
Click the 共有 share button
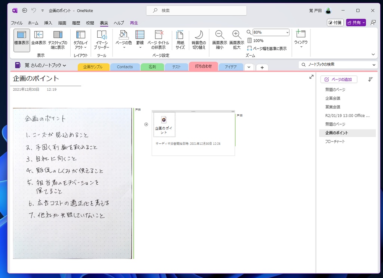[x=356, y=23]
